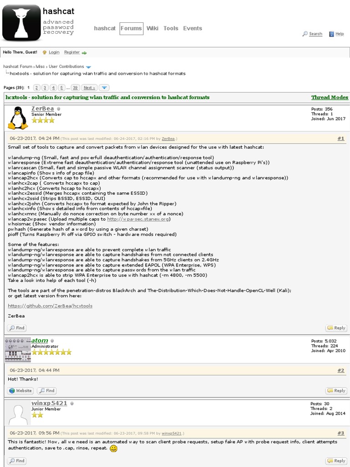Go to page 3 of thread
This screenshot has width=350, height=467.
coord(45,88)
